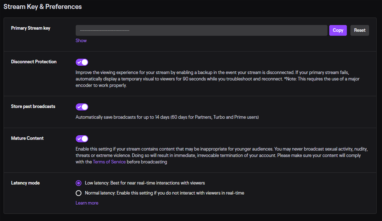Disable the Mature Content setting

82,139
